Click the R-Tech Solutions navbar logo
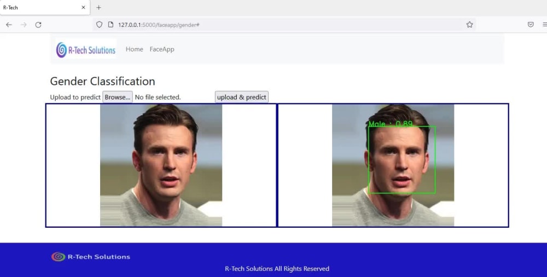The image size is (547, 277). pyautogui.click(x=86, y=50)
